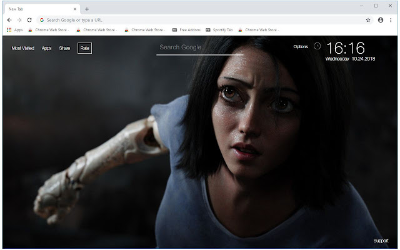Open the Most Visited menu
The image size is (400, 250).
(x=23, y=48)
